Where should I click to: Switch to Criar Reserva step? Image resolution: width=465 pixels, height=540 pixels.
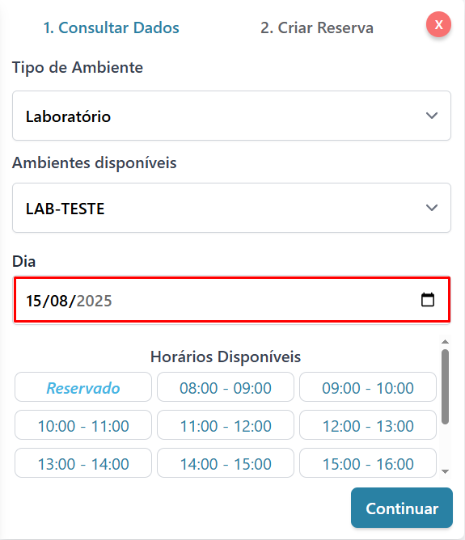click(317, 28)
